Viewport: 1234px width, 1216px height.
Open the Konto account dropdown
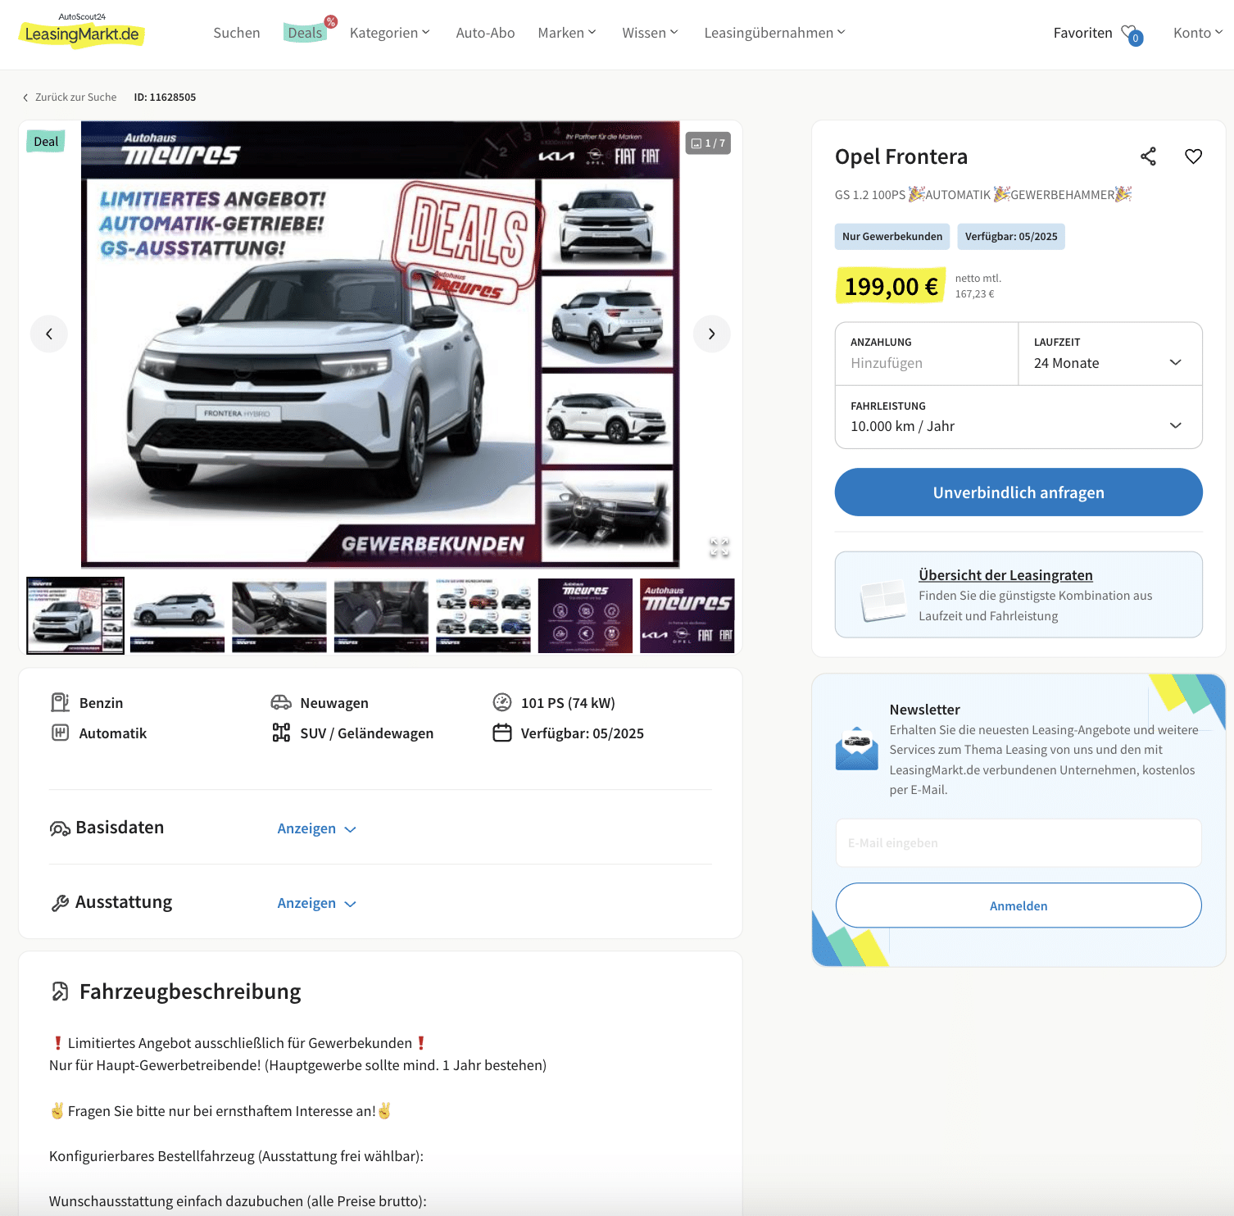(x=1198, y=33)
